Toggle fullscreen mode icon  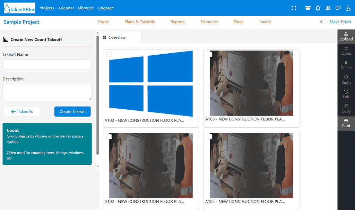(294, 8)
